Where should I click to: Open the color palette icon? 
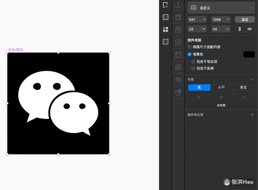tap(178, 80)
